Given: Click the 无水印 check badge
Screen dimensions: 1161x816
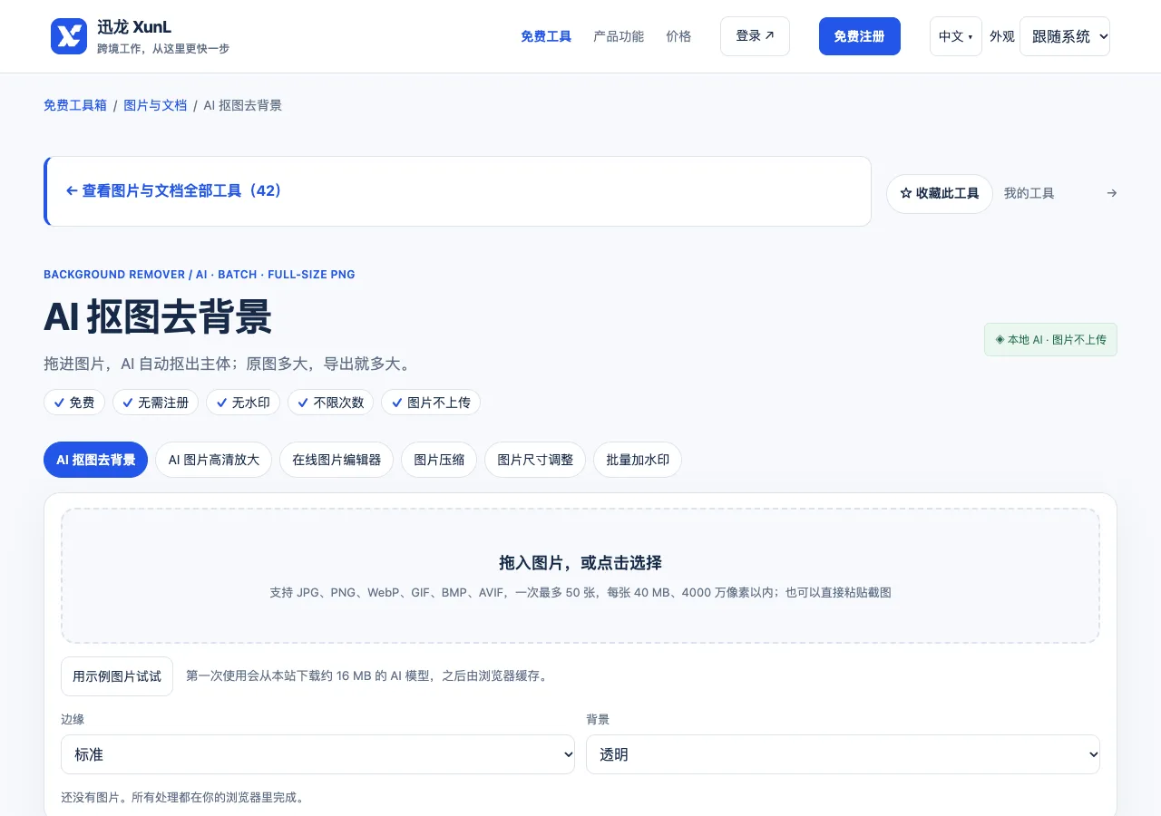Looking at the screenshot, I should 243,403.
